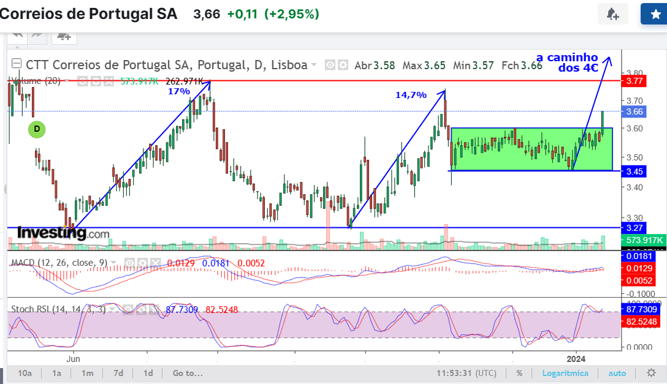667x384 pixels.
Task: Click the 573.917K volume axis label
Action: coord(644,241)
